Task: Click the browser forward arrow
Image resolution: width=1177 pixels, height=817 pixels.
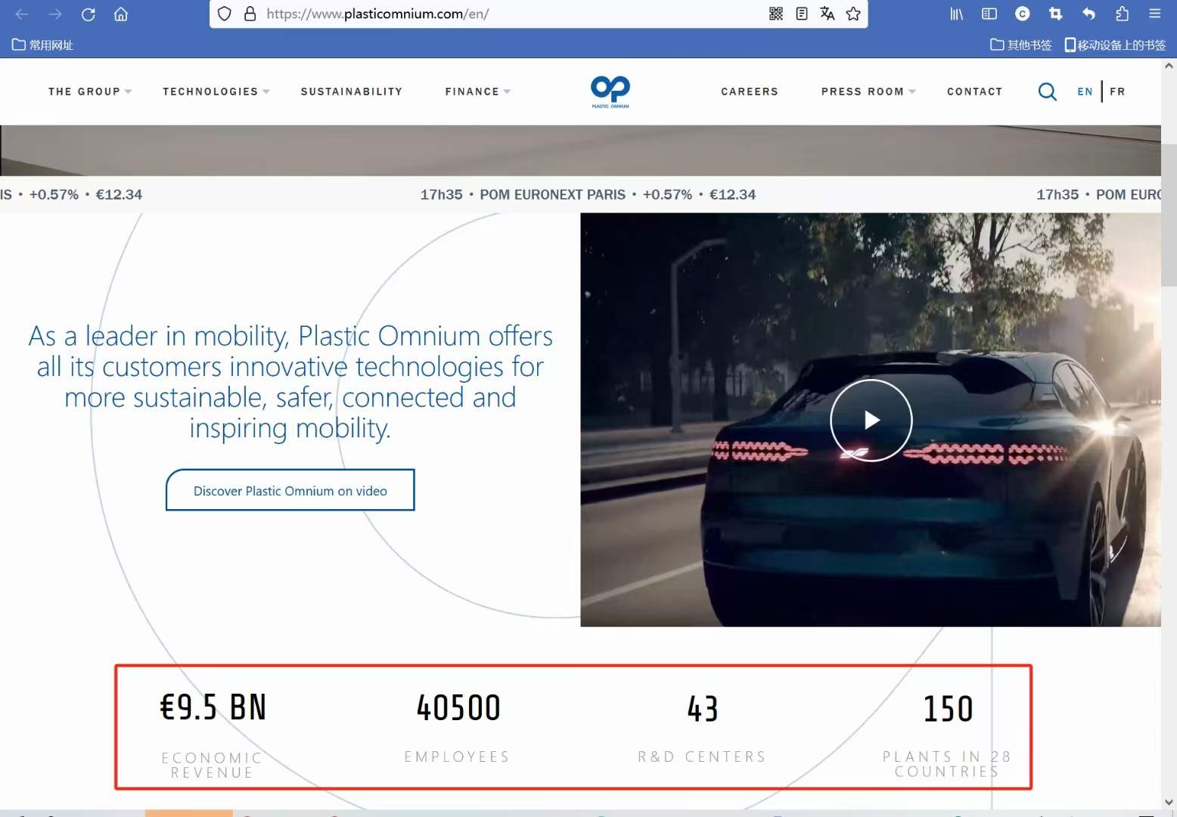Action: pos(55,14)
